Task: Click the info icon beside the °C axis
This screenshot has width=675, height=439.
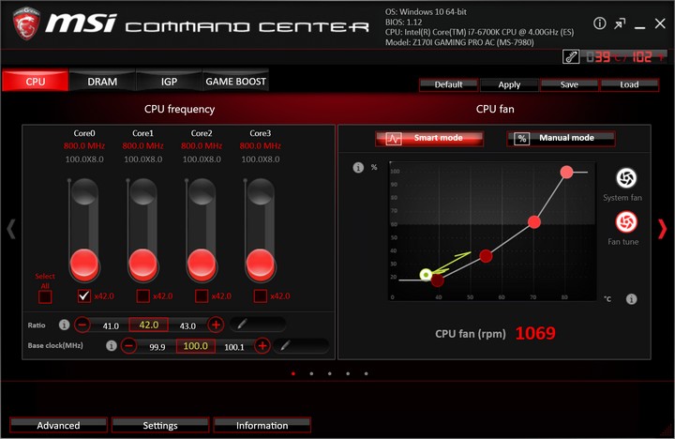Action: coord(631,299)
